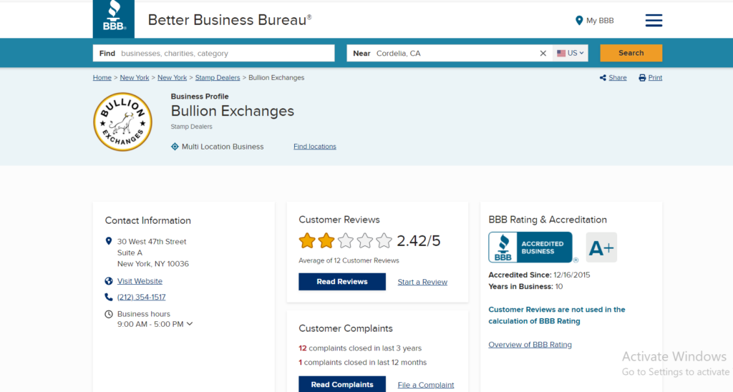Click the Print printer icon
733x392 pixels.
(x=642, y=77)
